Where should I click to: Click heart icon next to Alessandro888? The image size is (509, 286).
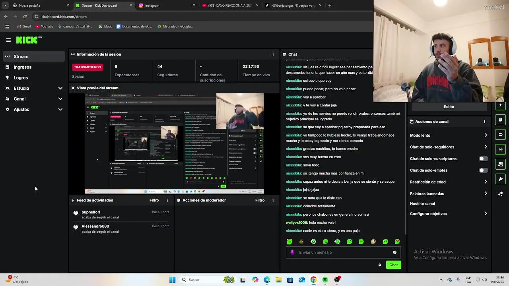click(x=76, y=228)
